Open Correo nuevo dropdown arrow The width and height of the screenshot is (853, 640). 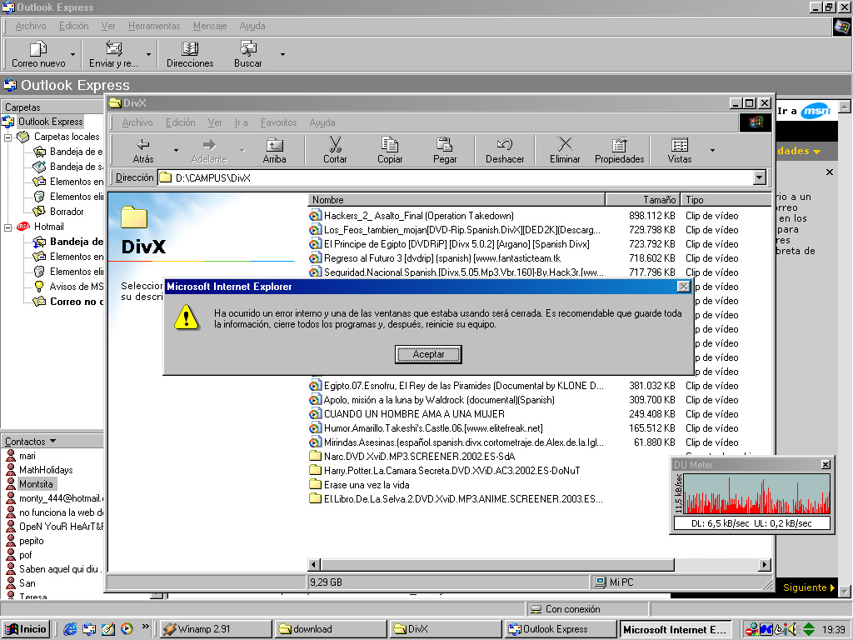[x=73, y=54]
